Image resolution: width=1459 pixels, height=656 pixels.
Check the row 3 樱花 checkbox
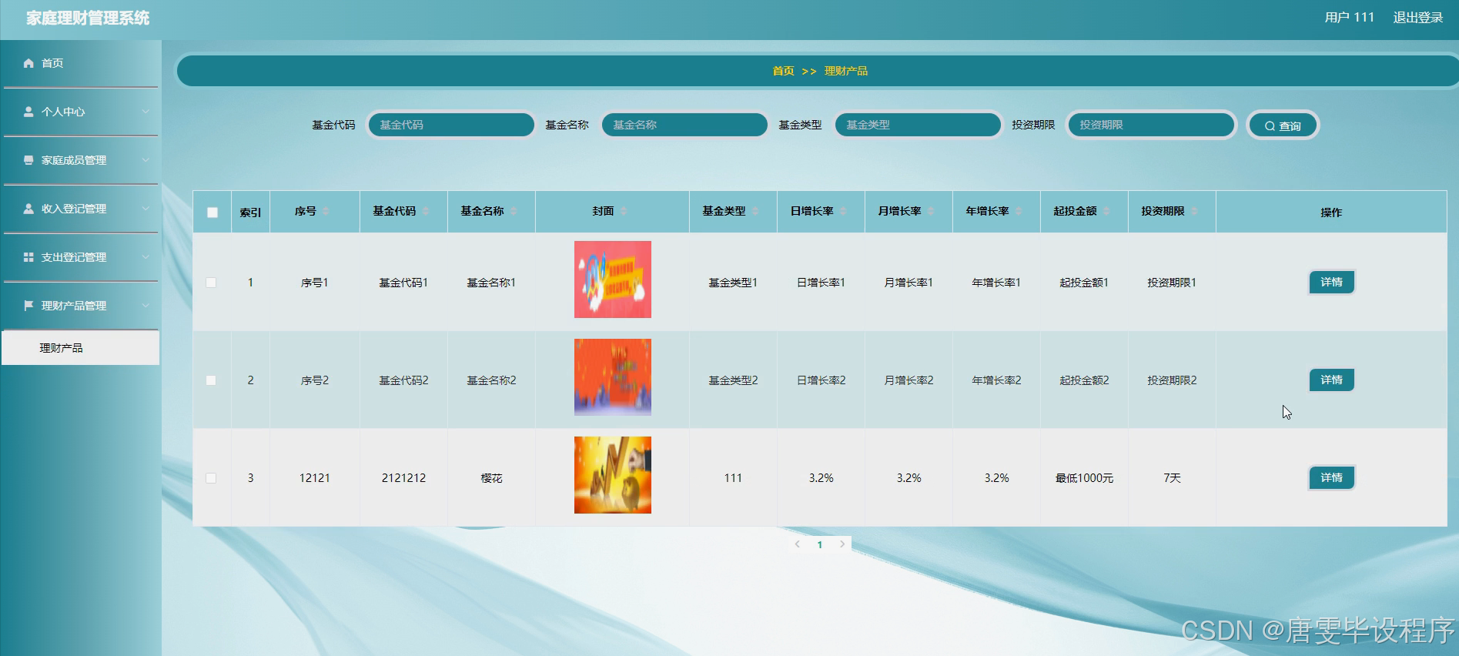tap(211, 478)
